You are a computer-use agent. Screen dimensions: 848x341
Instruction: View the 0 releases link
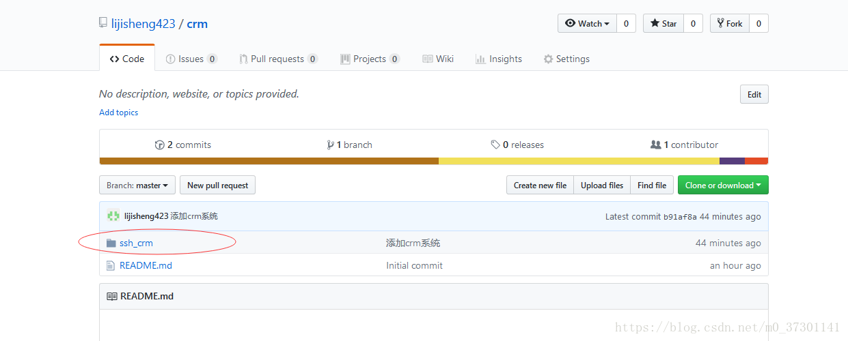click(517, 145)
